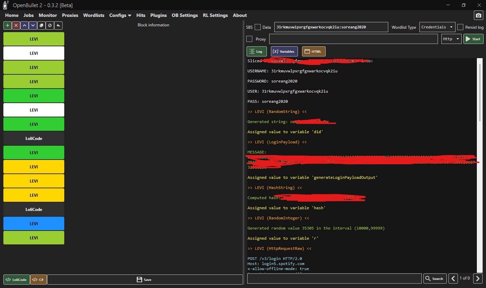This screenshot has width=486, height=288.
Task: Click the 'MESSAGE:' log line
Action: [x=257, y=152]
